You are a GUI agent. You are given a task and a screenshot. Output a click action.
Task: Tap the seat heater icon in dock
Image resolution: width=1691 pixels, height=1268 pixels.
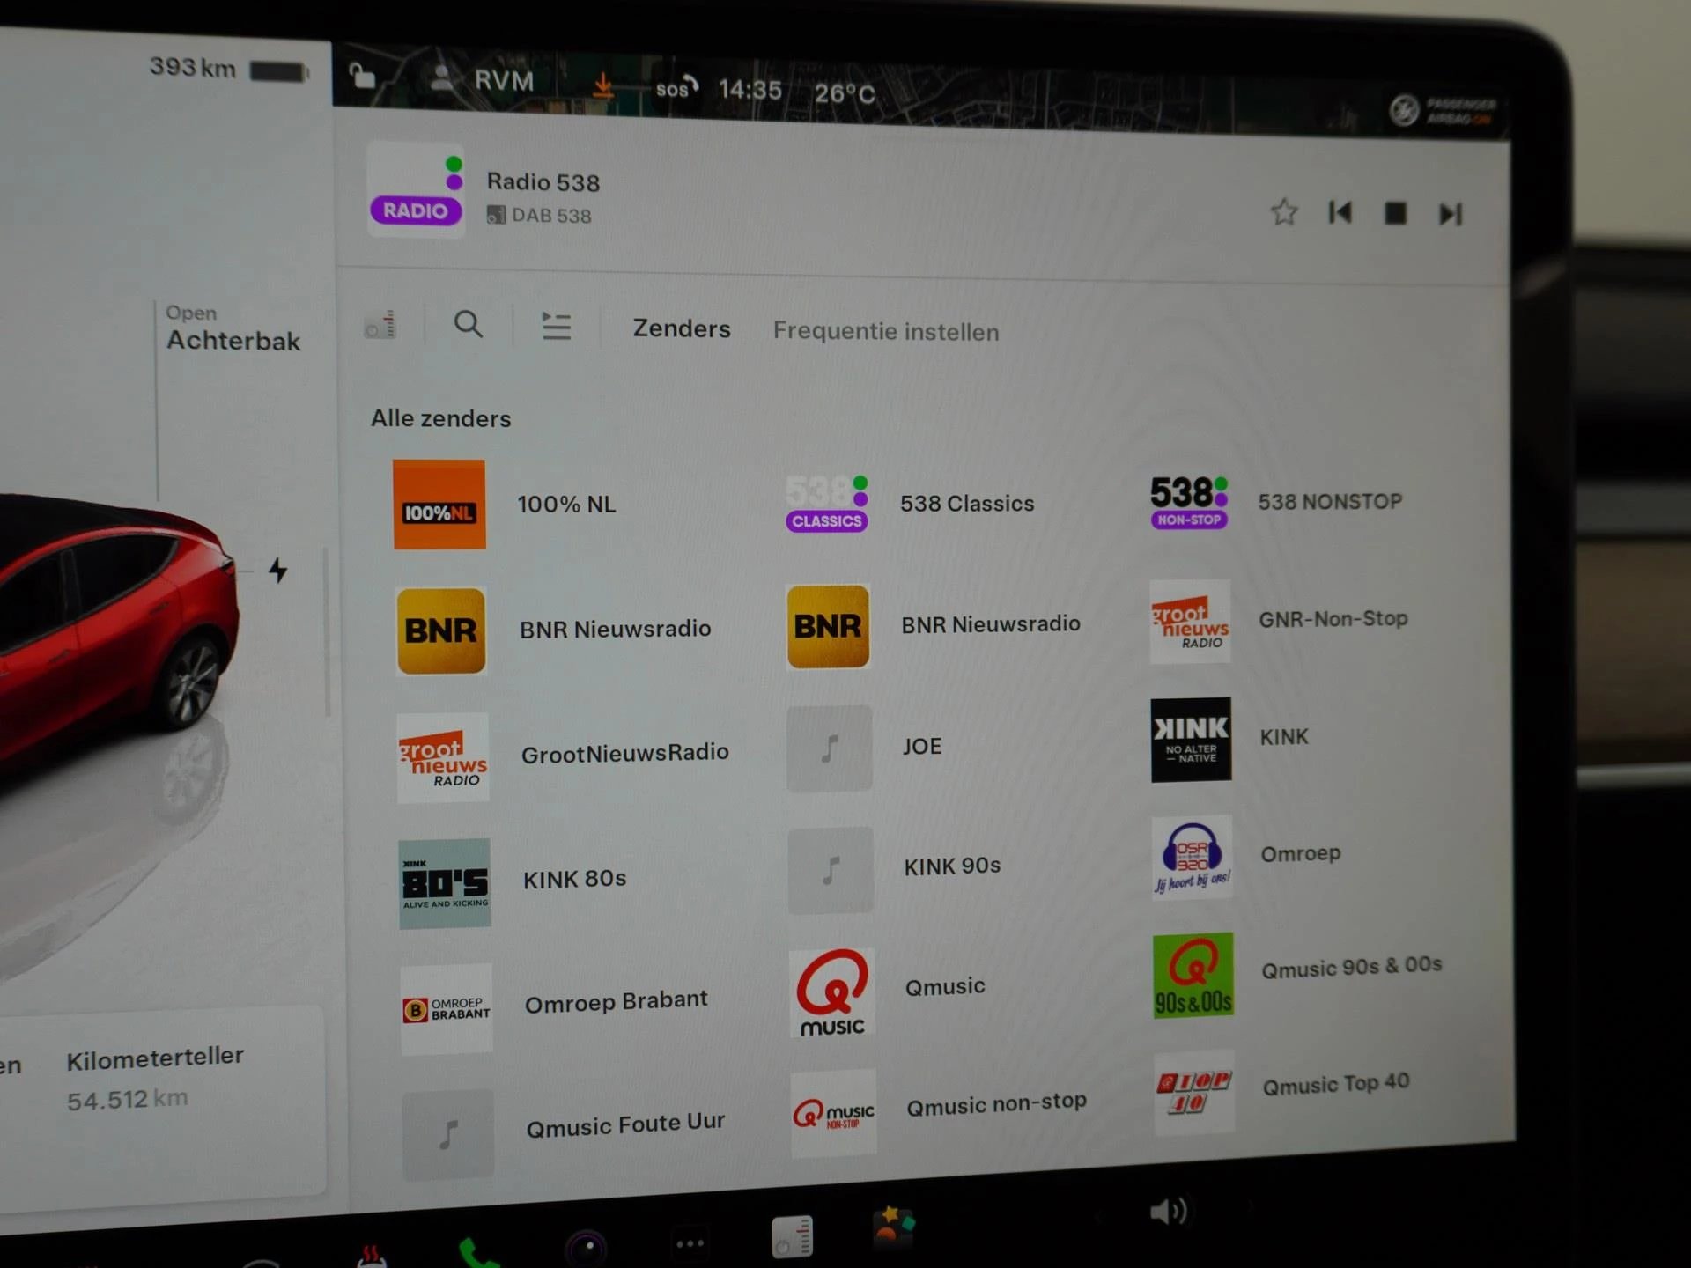[371, 1257]
